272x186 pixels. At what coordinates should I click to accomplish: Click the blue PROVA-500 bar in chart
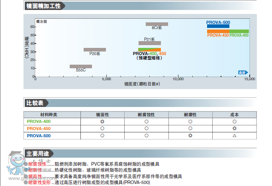pos(218,26)
